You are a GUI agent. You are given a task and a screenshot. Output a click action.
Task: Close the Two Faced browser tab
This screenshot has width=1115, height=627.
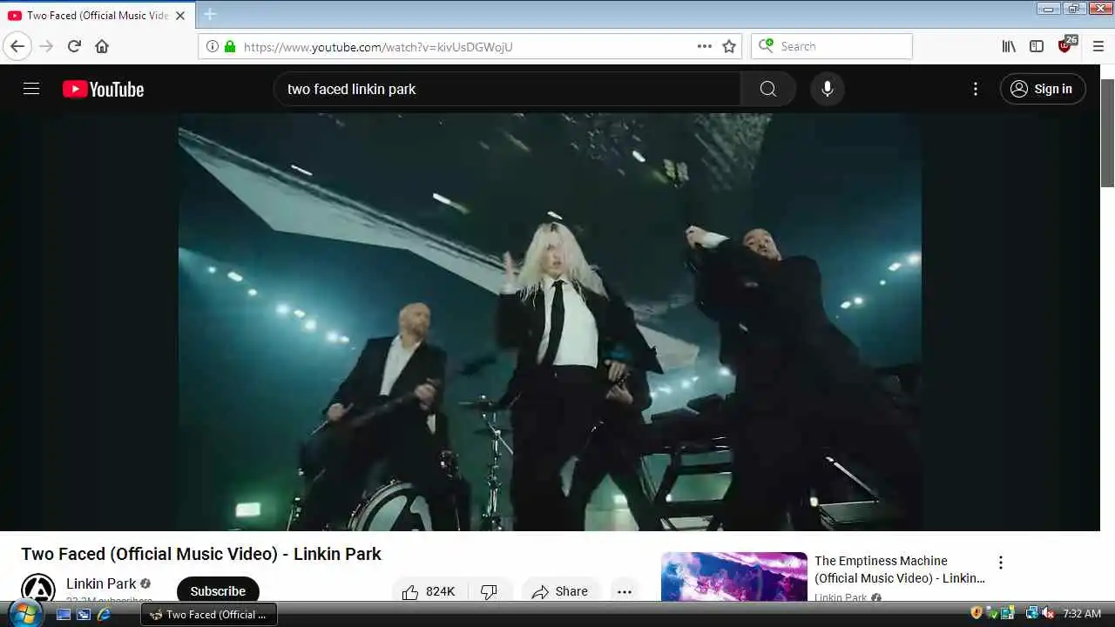180,16
